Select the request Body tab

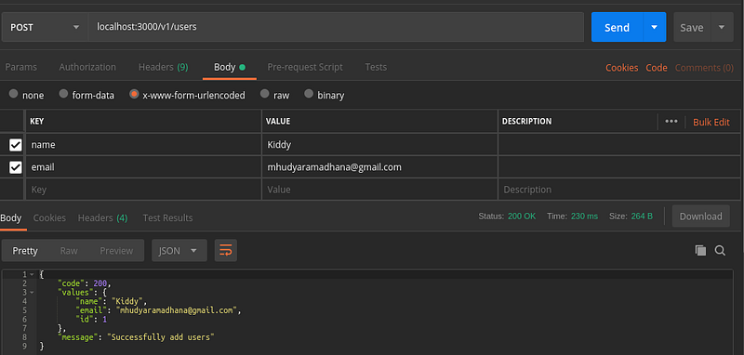pyautogui.click(x=229, y=67)
